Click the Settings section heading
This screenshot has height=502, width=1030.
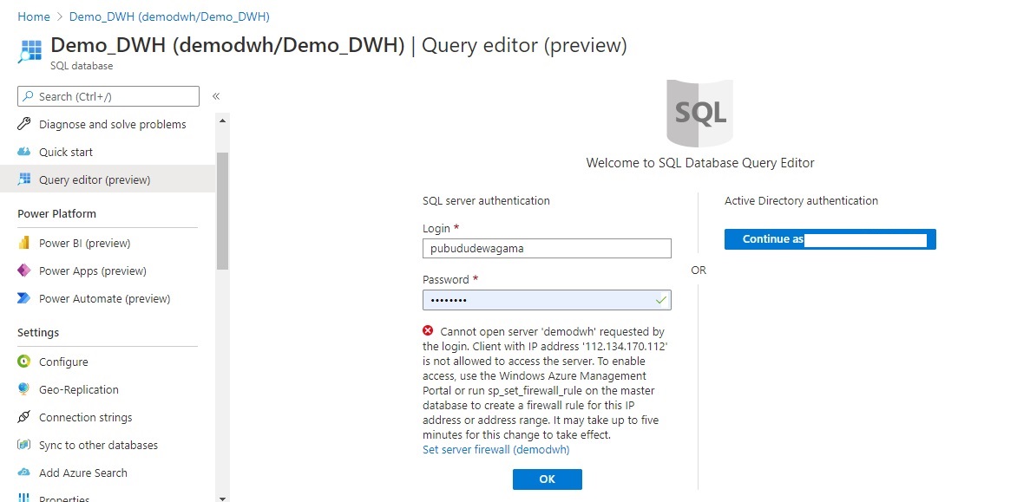tap(38, 333)
